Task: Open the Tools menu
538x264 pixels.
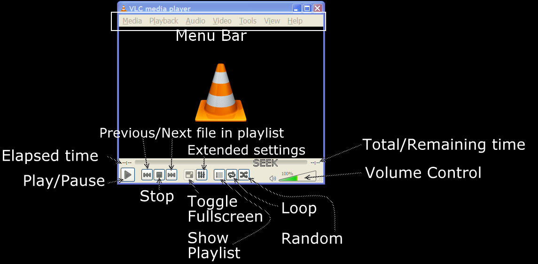Action: 248,21
